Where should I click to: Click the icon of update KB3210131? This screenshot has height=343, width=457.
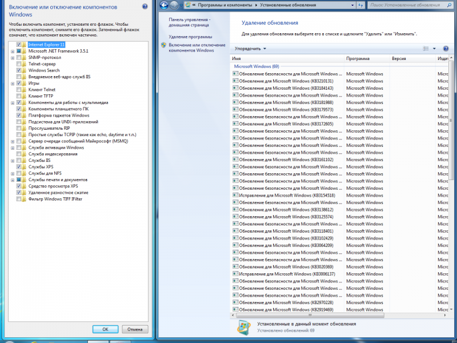235,81
